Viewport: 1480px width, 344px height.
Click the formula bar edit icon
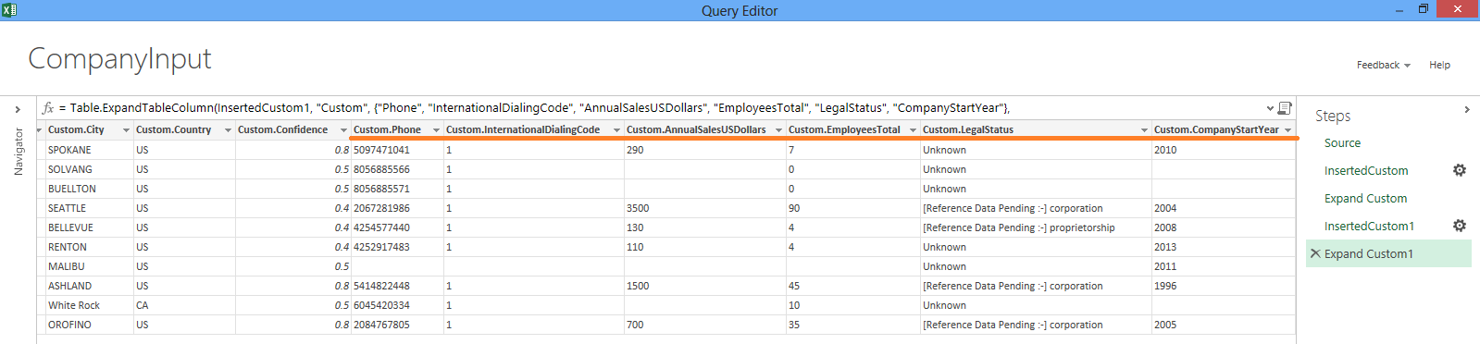pos(1285,108)
